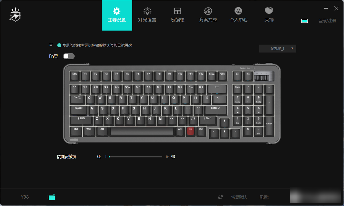Click the refresh icon beside 恢复默认
This screenshot has height=206, width=344.
point(221,197)
